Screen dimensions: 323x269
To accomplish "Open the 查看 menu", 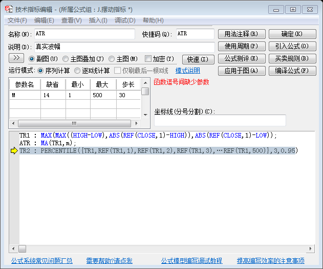I will click(72, 20).
